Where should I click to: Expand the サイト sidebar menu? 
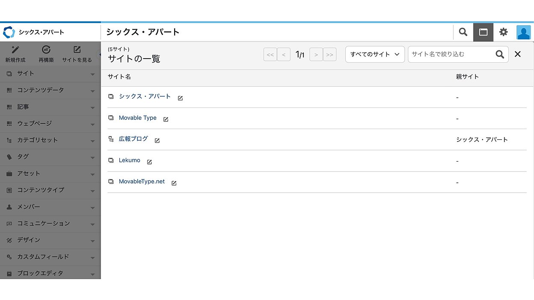[x=50, y=74]
